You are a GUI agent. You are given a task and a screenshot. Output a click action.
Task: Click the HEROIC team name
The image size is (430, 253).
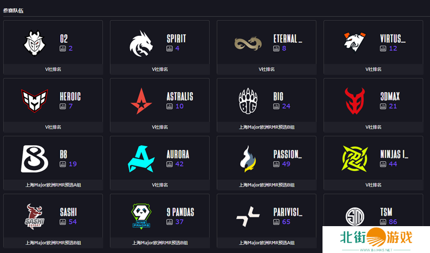70,97
